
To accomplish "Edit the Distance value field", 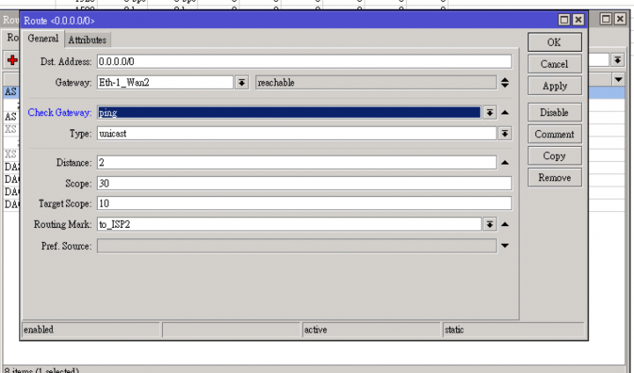I will [297, 163].
